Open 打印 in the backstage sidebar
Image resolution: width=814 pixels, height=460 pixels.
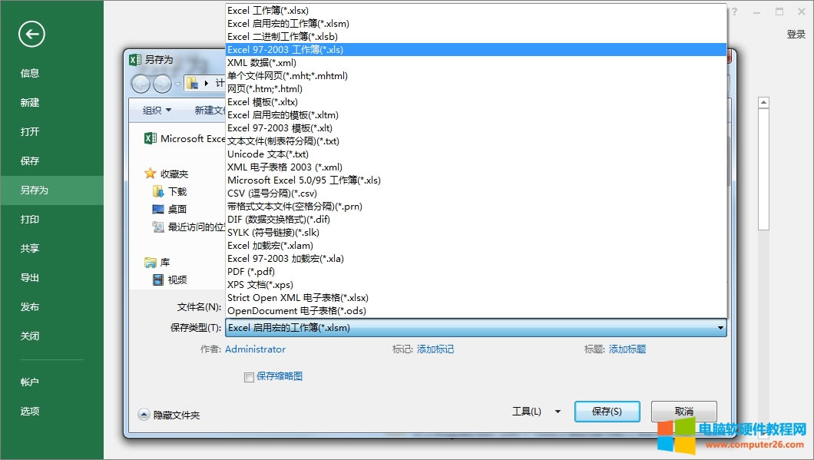click(30, 220)
